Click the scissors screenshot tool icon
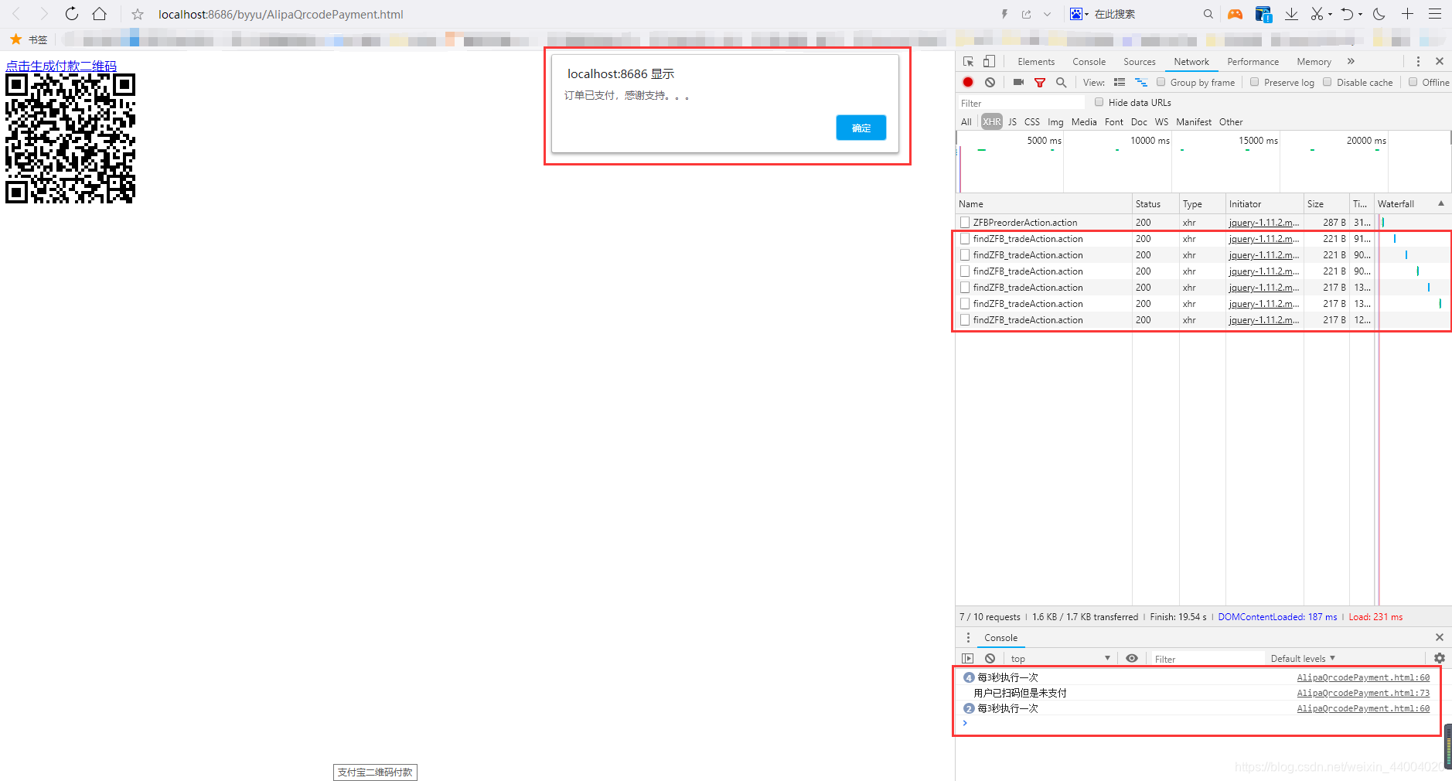This screenshot has height=781, width=1452. coord(1317,14)
